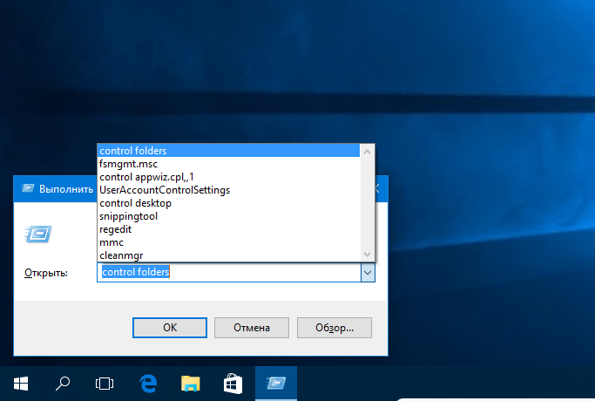The height and width of the screenshot is (401, 595).
Task: Choose 'cleanmgr' from the history list
Action: (x=228, y=255)
